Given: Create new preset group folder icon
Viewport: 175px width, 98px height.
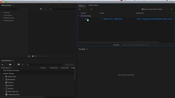Looking at the screenshot, I should tap(10, 65).
